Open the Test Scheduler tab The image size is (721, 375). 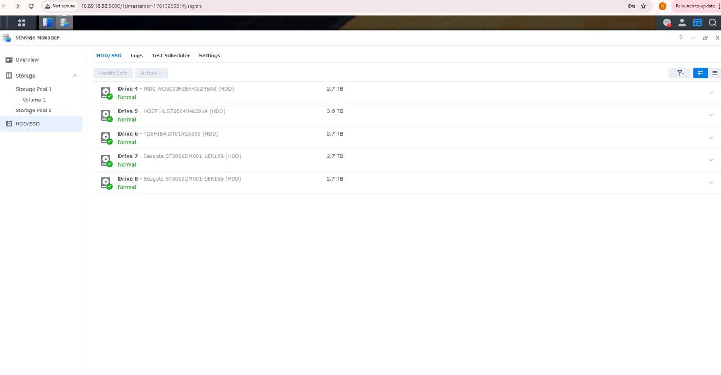(x=170, y=56)
